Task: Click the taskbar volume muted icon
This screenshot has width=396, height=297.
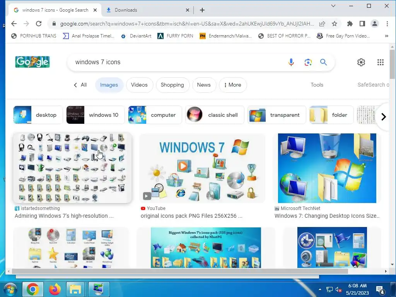Action: tap(338, 289)
